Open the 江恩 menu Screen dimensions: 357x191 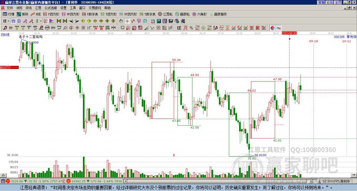(38, 8)
